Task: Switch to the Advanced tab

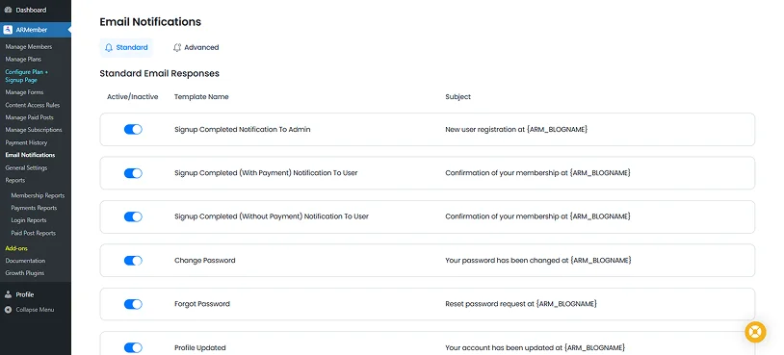Action: (196, 47)
